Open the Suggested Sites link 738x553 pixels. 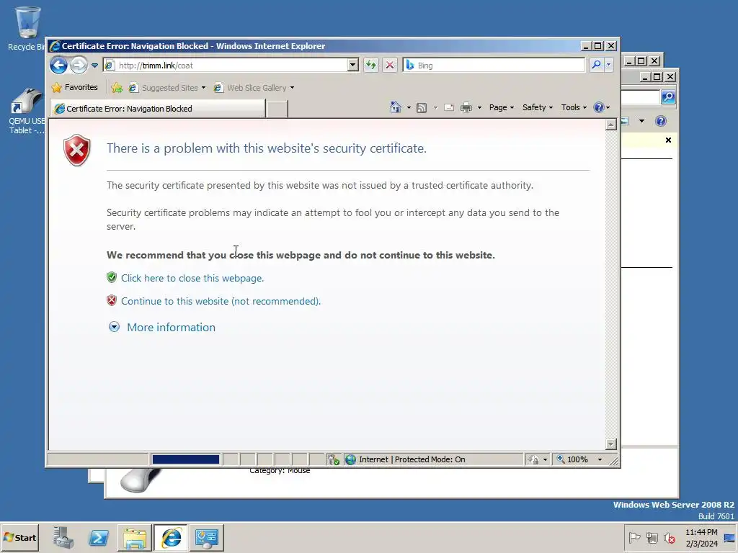tap(166, 87)
